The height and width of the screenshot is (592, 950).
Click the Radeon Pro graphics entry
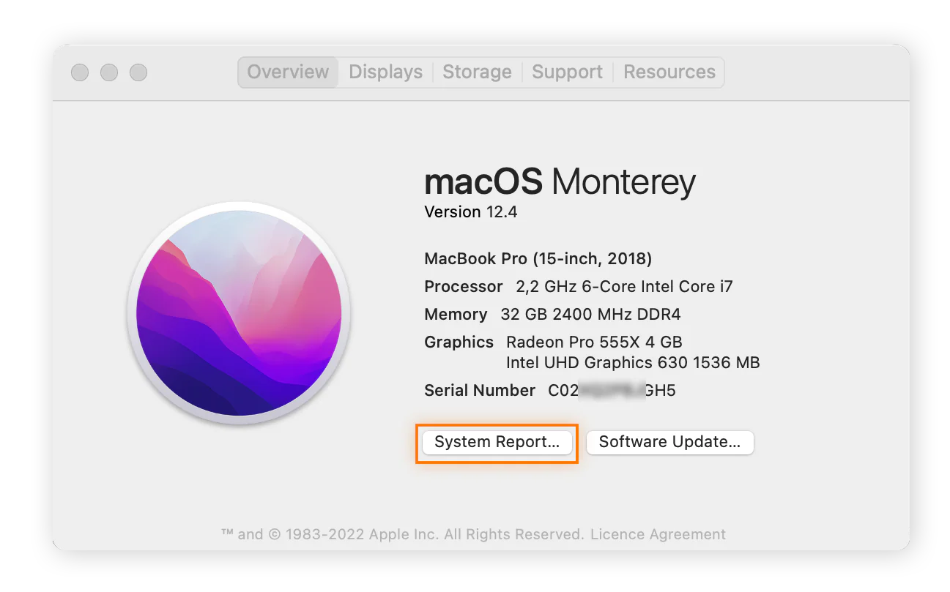click(593, 342)
